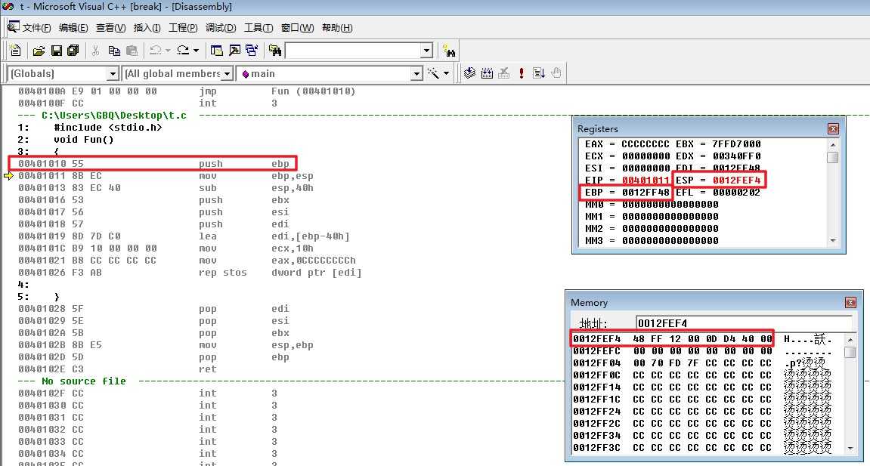This screenshot has width=870, height=466.
Task: Click the Paste clipboard icon
Action: click(132, 51)
